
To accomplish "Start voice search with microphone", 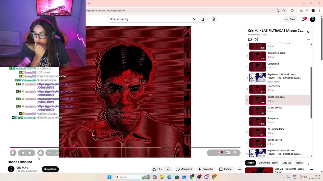I will tap(214, 19).
